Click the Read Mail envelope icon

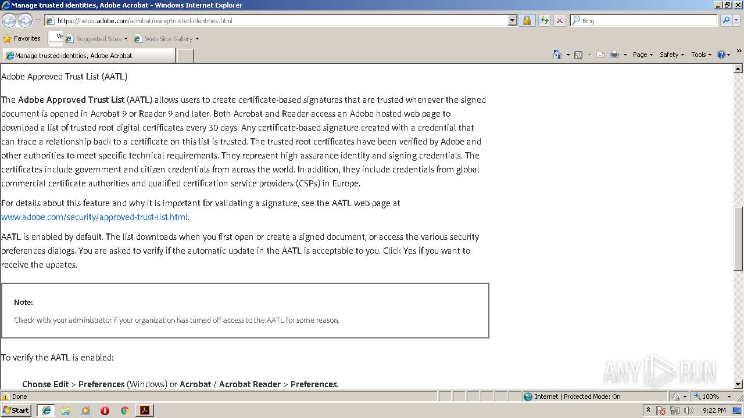pos(600,55)
